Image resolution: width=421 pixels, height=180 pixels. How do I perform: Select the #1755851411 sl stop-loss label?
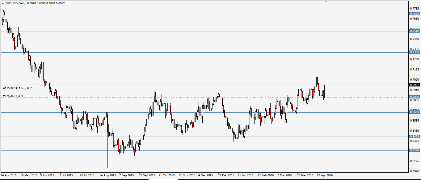point(13,96)
